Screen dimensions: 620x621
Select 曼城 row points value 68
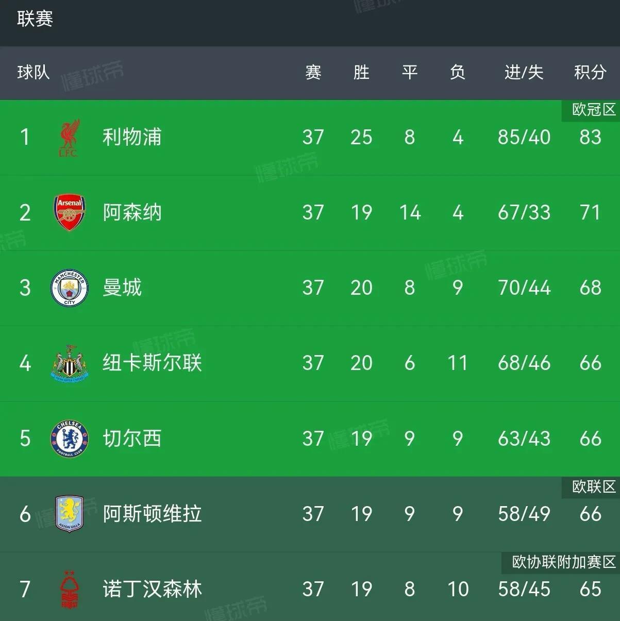tap(590, 288)
